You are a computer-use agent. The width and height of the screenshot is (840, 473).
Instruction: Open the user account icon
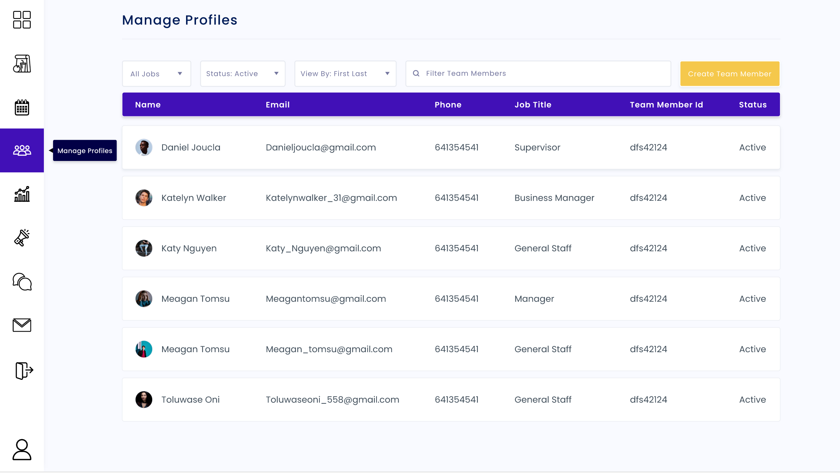tap(22, 449)
